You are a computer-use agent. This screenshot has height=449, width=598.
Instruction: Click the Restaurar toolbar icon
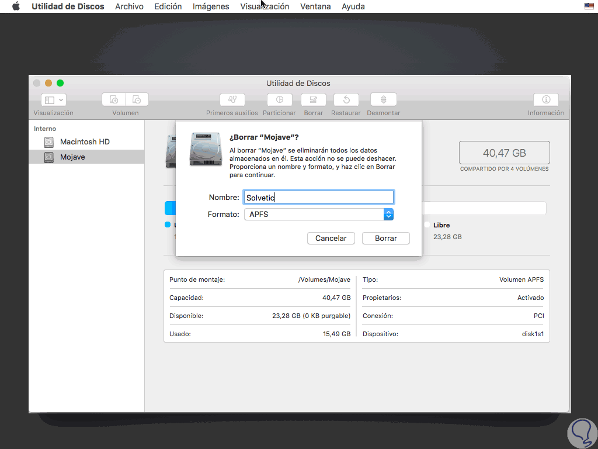346,99
